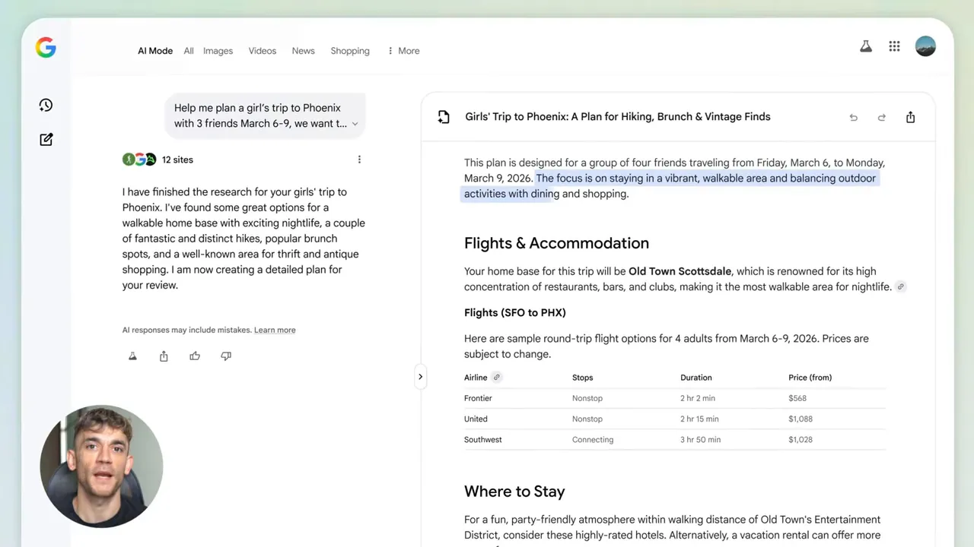
Task: Share the AI response using the left share icon
Action: pos(164,356)
